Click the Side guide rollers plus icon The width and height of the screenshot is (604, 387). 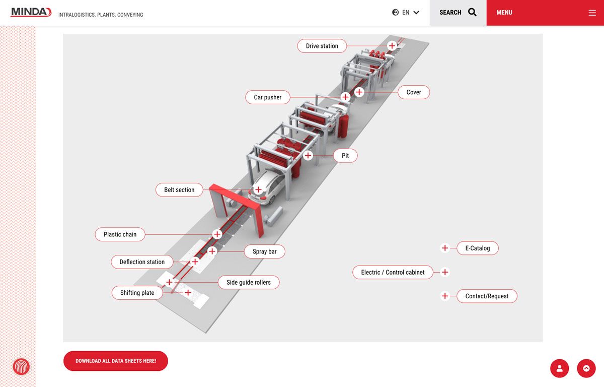pyautogui.click(x=170, y=282)
